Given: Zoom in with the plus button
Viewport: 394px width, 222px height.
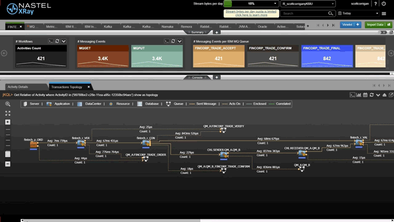Looking at the screenshot, I should coord(8,122).
